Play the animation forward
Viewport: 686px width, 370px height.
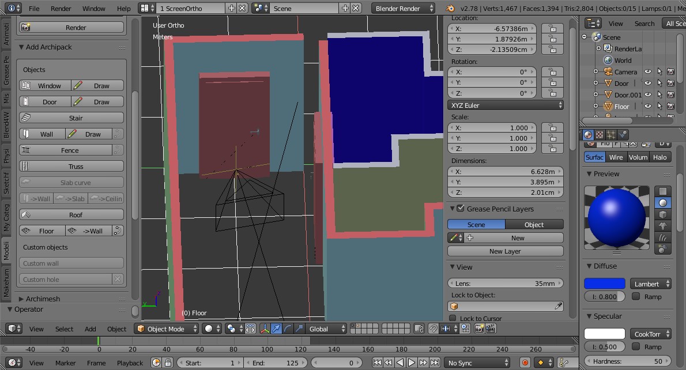click(x=411, y=363)
